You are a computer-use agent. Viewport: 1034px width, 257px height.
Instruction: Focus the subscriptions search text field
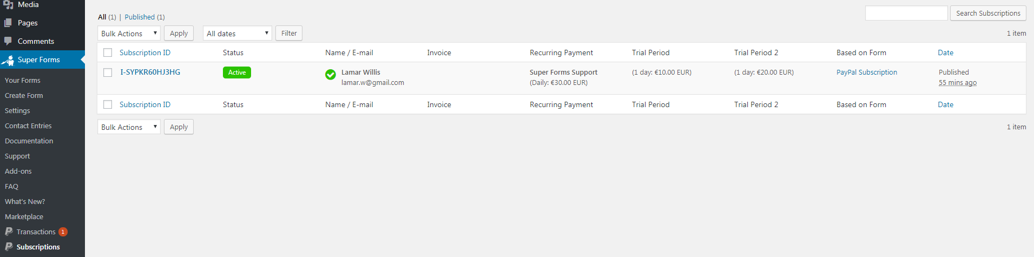[x=906, y=13]
